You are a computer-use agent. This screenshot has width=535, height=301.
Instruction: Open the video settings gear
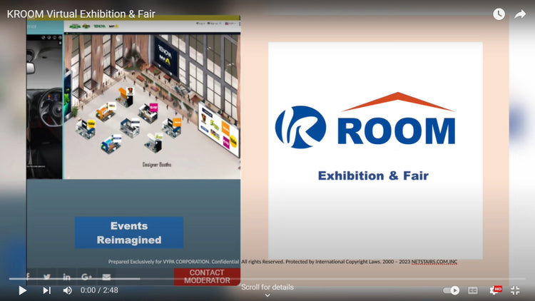pos(495,290)
